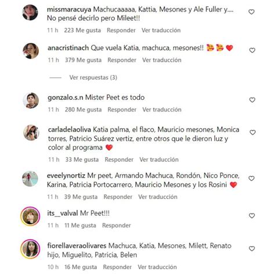Like missmaracuya's comment with heart icon
This screenshot has height=275, width=275.
[x=251, y=12]
